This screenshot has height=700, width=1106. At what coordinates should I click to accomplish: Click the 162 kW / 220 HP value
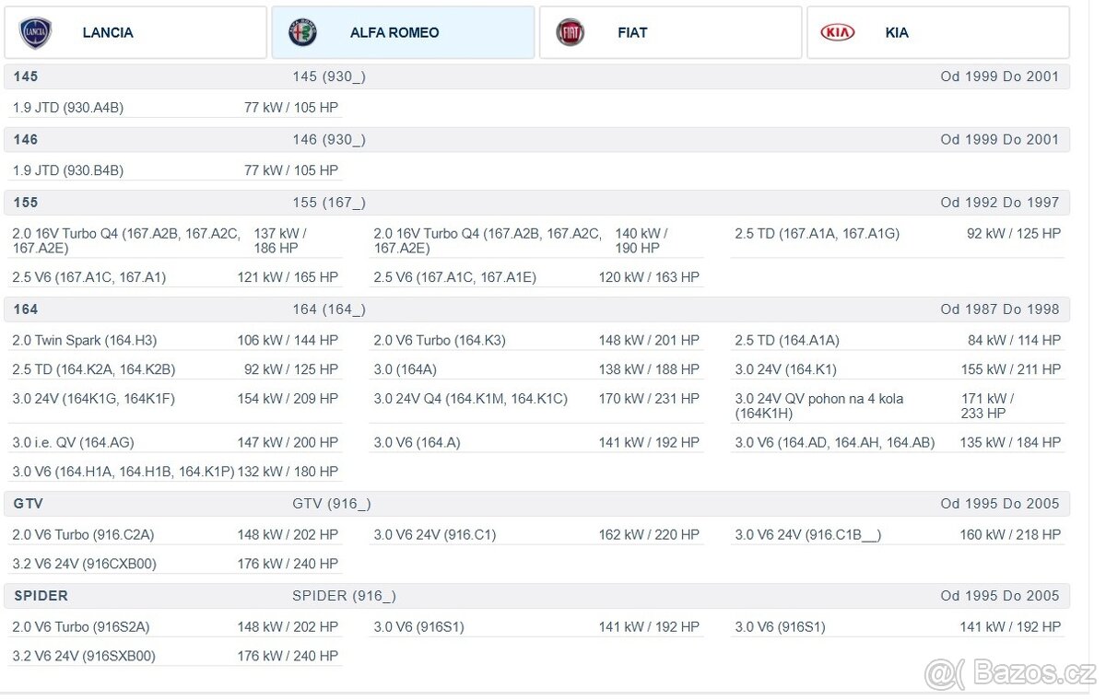[x=649, y=535]
